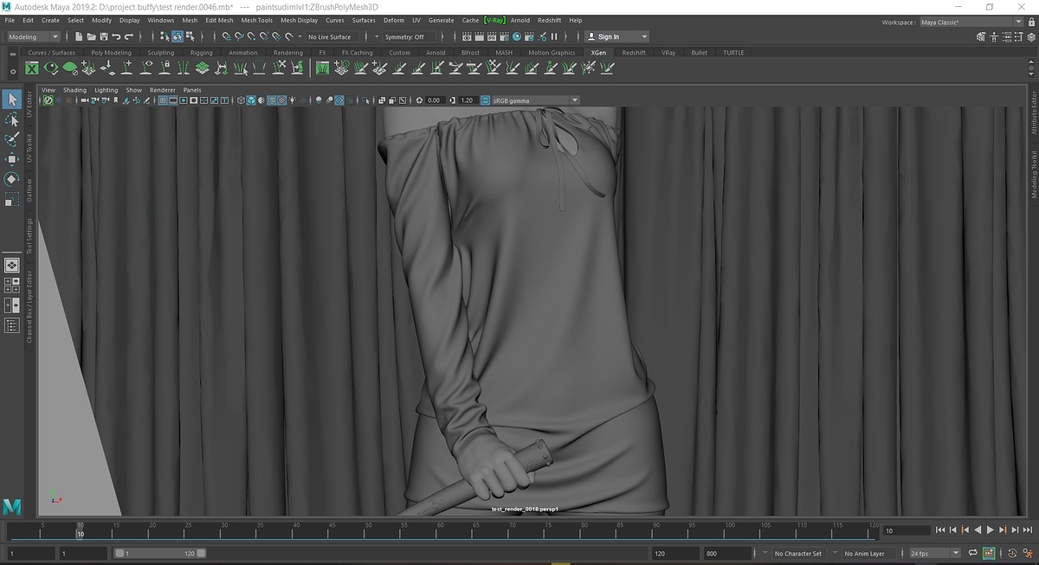
Task: Open a scene with the folder icon
Action: pyautogui.click(x=91, y=36)
